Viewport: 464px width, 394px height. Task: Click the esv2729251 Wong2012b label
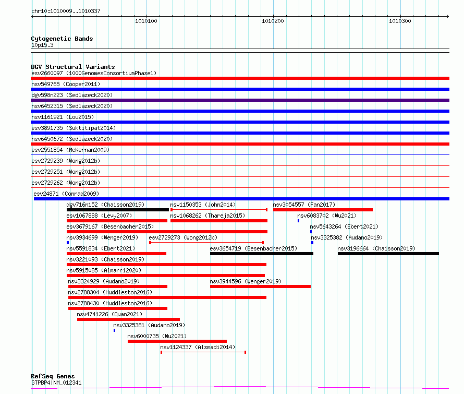(66, 172)
